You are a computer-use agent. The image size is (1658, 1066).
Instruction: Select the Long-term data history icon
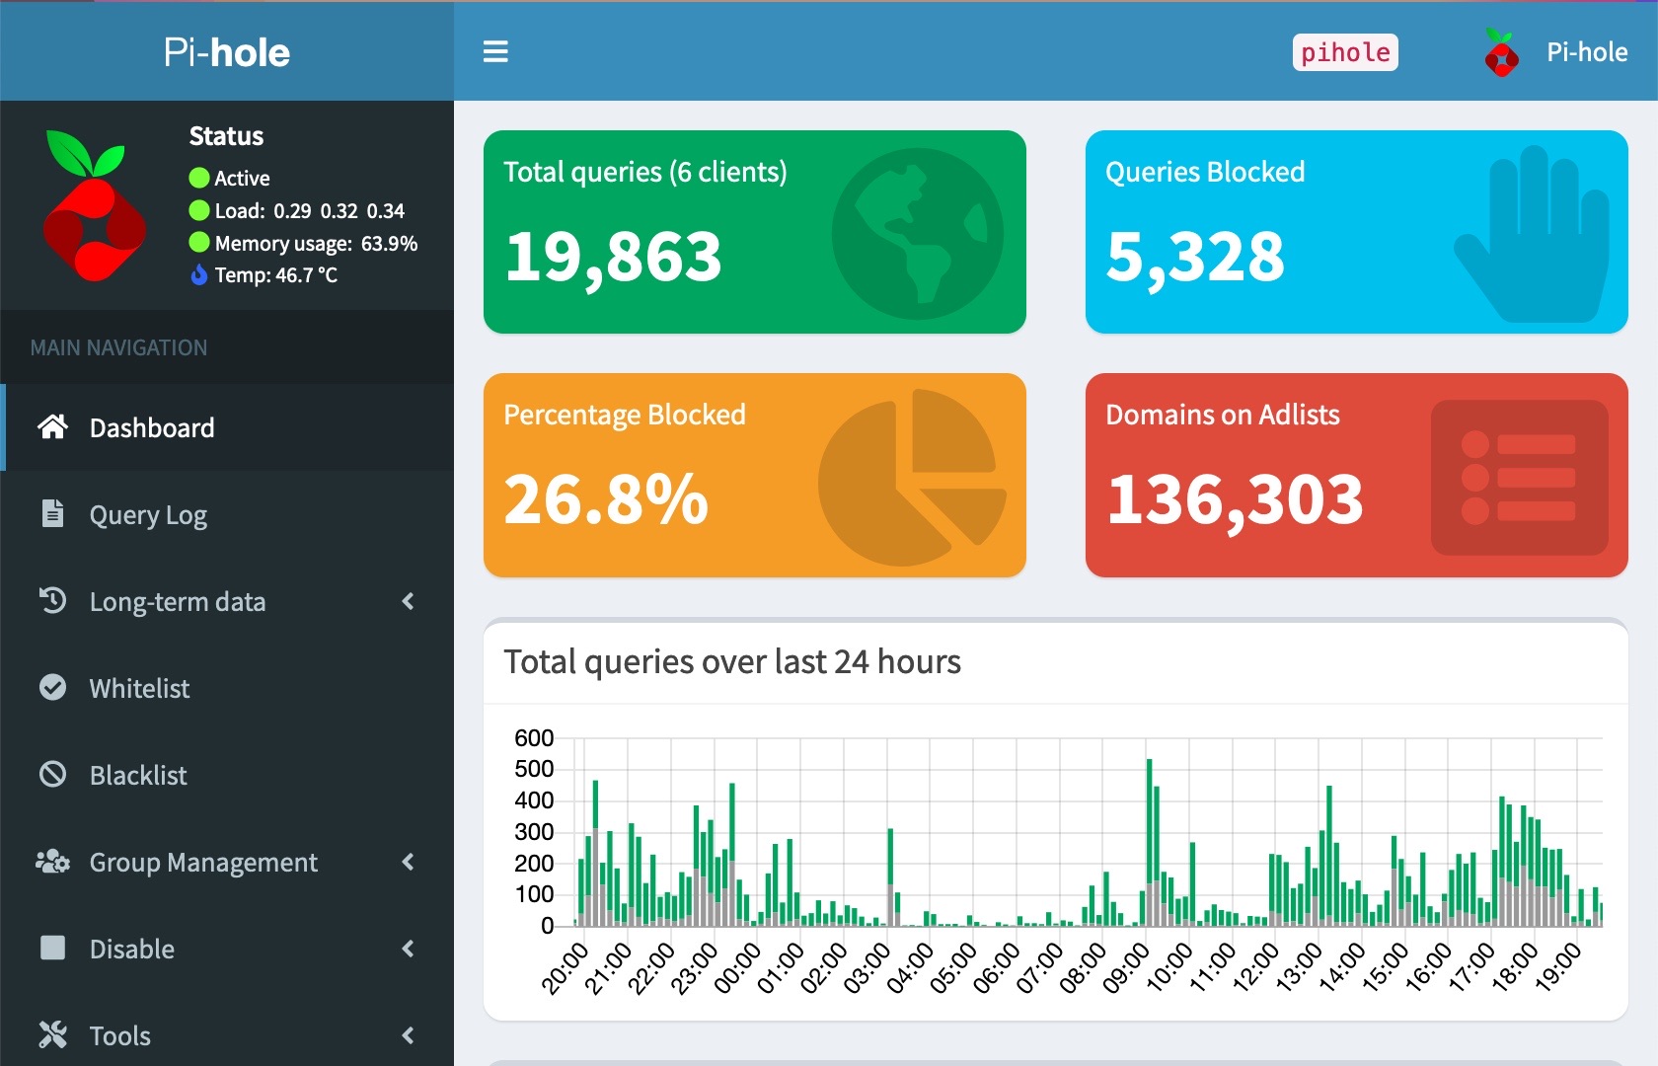click(x=52, y=601)
